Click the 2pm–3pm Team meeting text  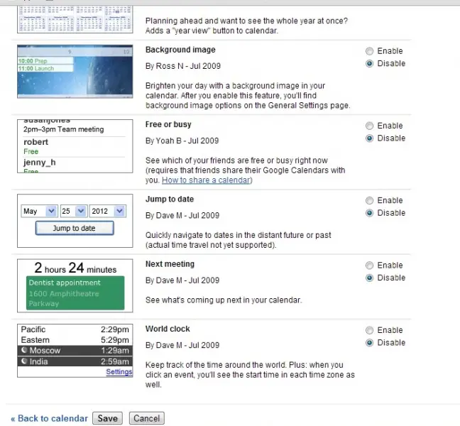(x=64, y=129)
